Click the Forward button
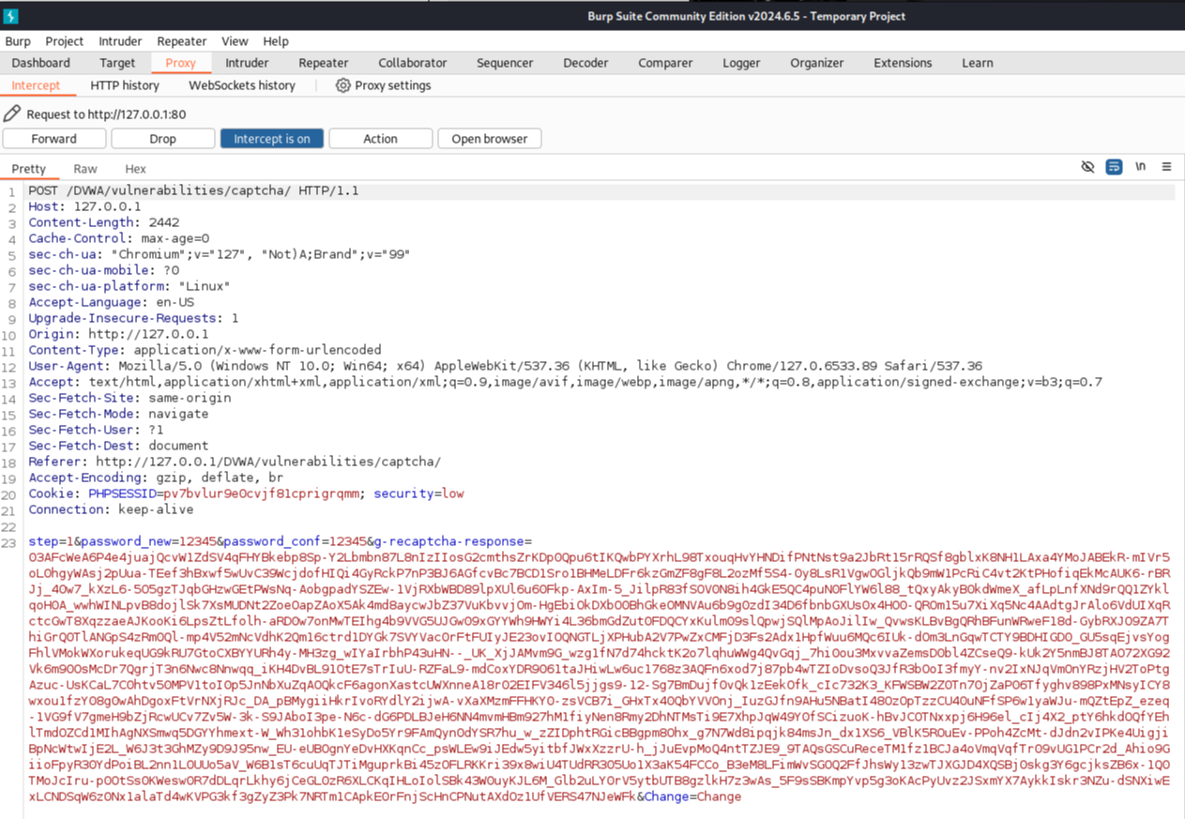Viewport: 1185px width, 819px height. coord(54,139)
